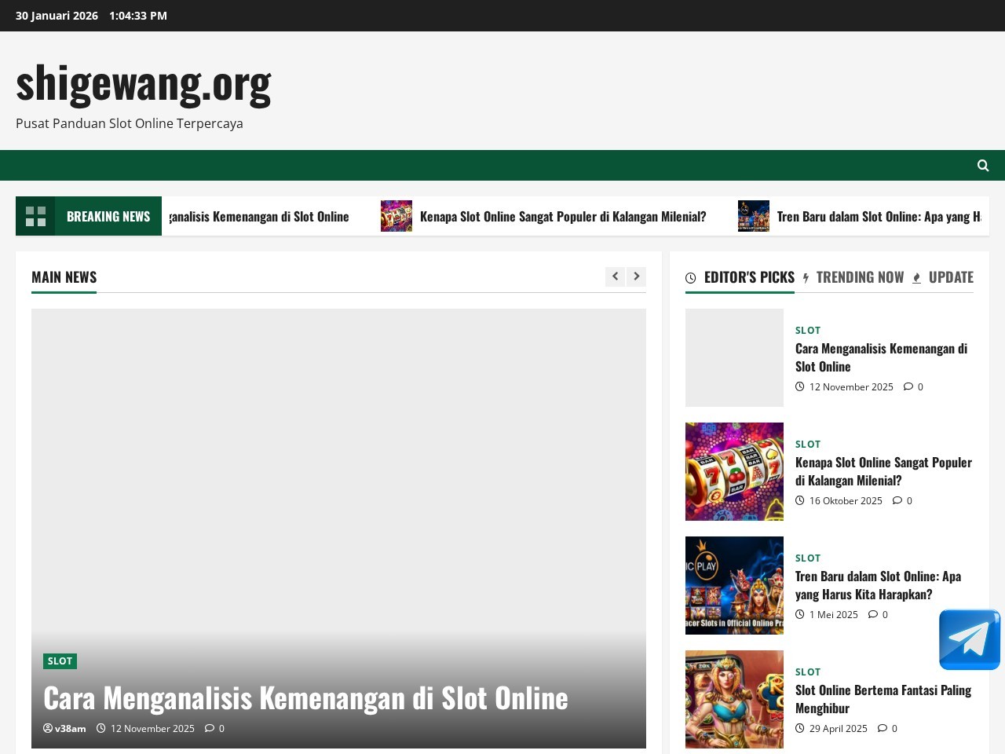This screenshot has height=754, width=1005.
Task: Click comment icon on main news article
Action: (210, 728)
